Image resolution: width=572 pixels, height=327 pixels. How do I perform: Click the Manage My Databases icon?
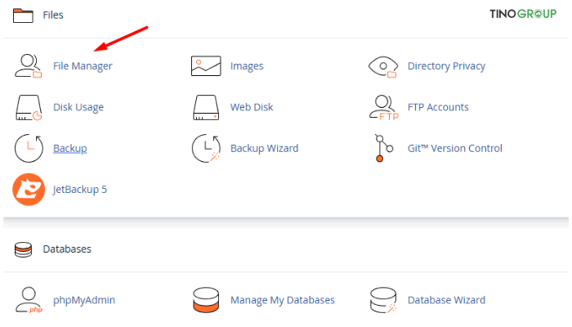coord(206,300)
